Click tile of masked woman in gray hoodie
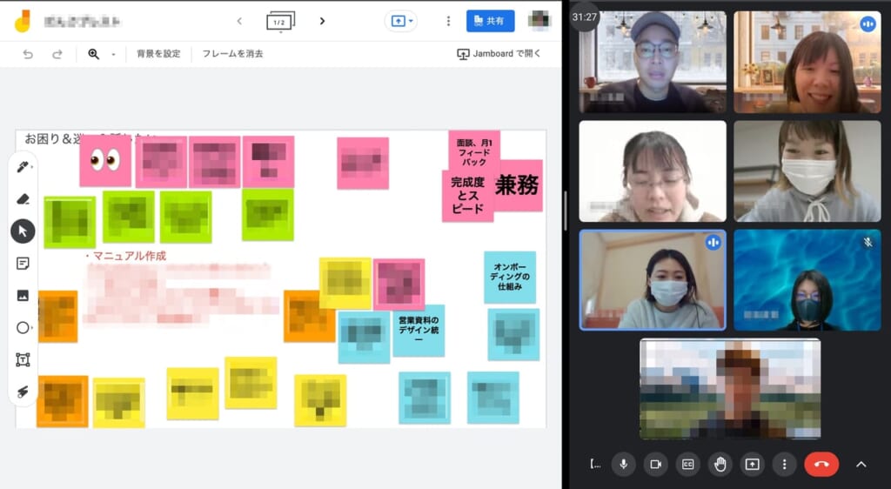The width and height of the screenshot is (891, 489). [807, 171]
